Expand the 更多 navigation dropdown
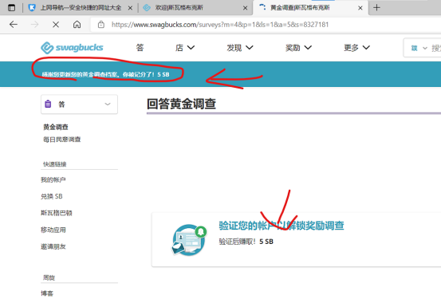The image size is (441, 299). click(x=356, y=48)
